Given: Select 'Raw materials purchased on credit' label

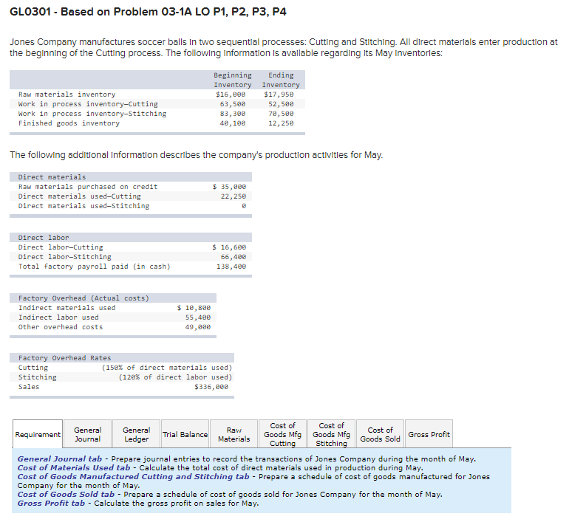Looking at the screenshot, I should click(88, 187).
